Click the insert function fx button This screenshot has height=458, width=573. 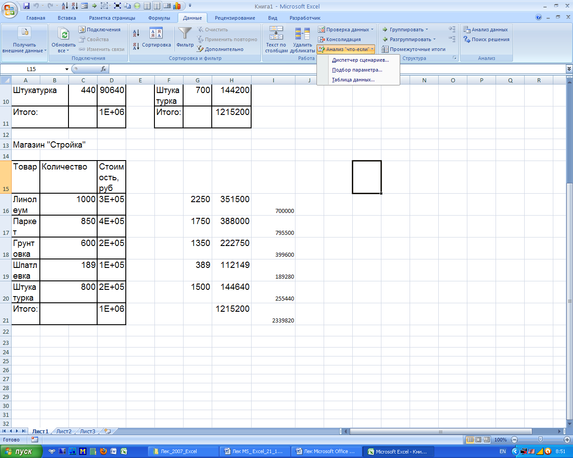(103, 69)
